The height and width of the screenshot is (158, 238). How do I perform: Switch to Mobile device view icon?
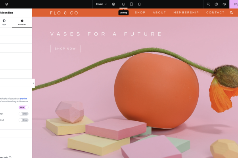pos(139,4)
